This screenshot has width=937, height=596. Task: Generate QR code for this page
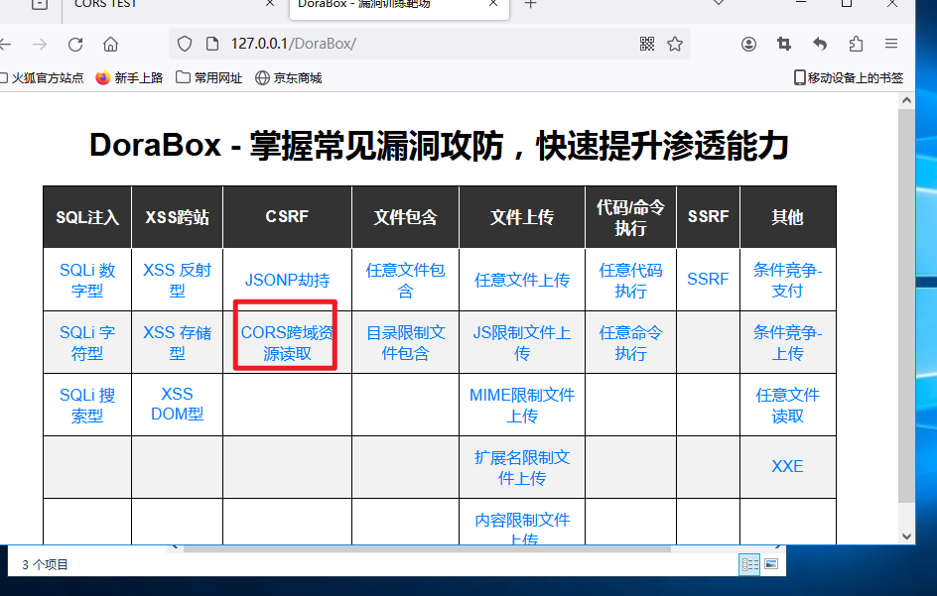[x=647, y=44]
